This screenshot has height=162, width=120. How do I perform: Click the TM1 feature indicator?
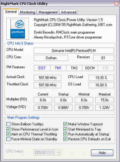click(x=58, y=68)
